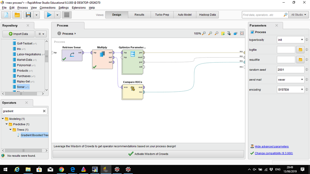Zoom in on the process canvas
310x174 pixels.
pos(210,33)
